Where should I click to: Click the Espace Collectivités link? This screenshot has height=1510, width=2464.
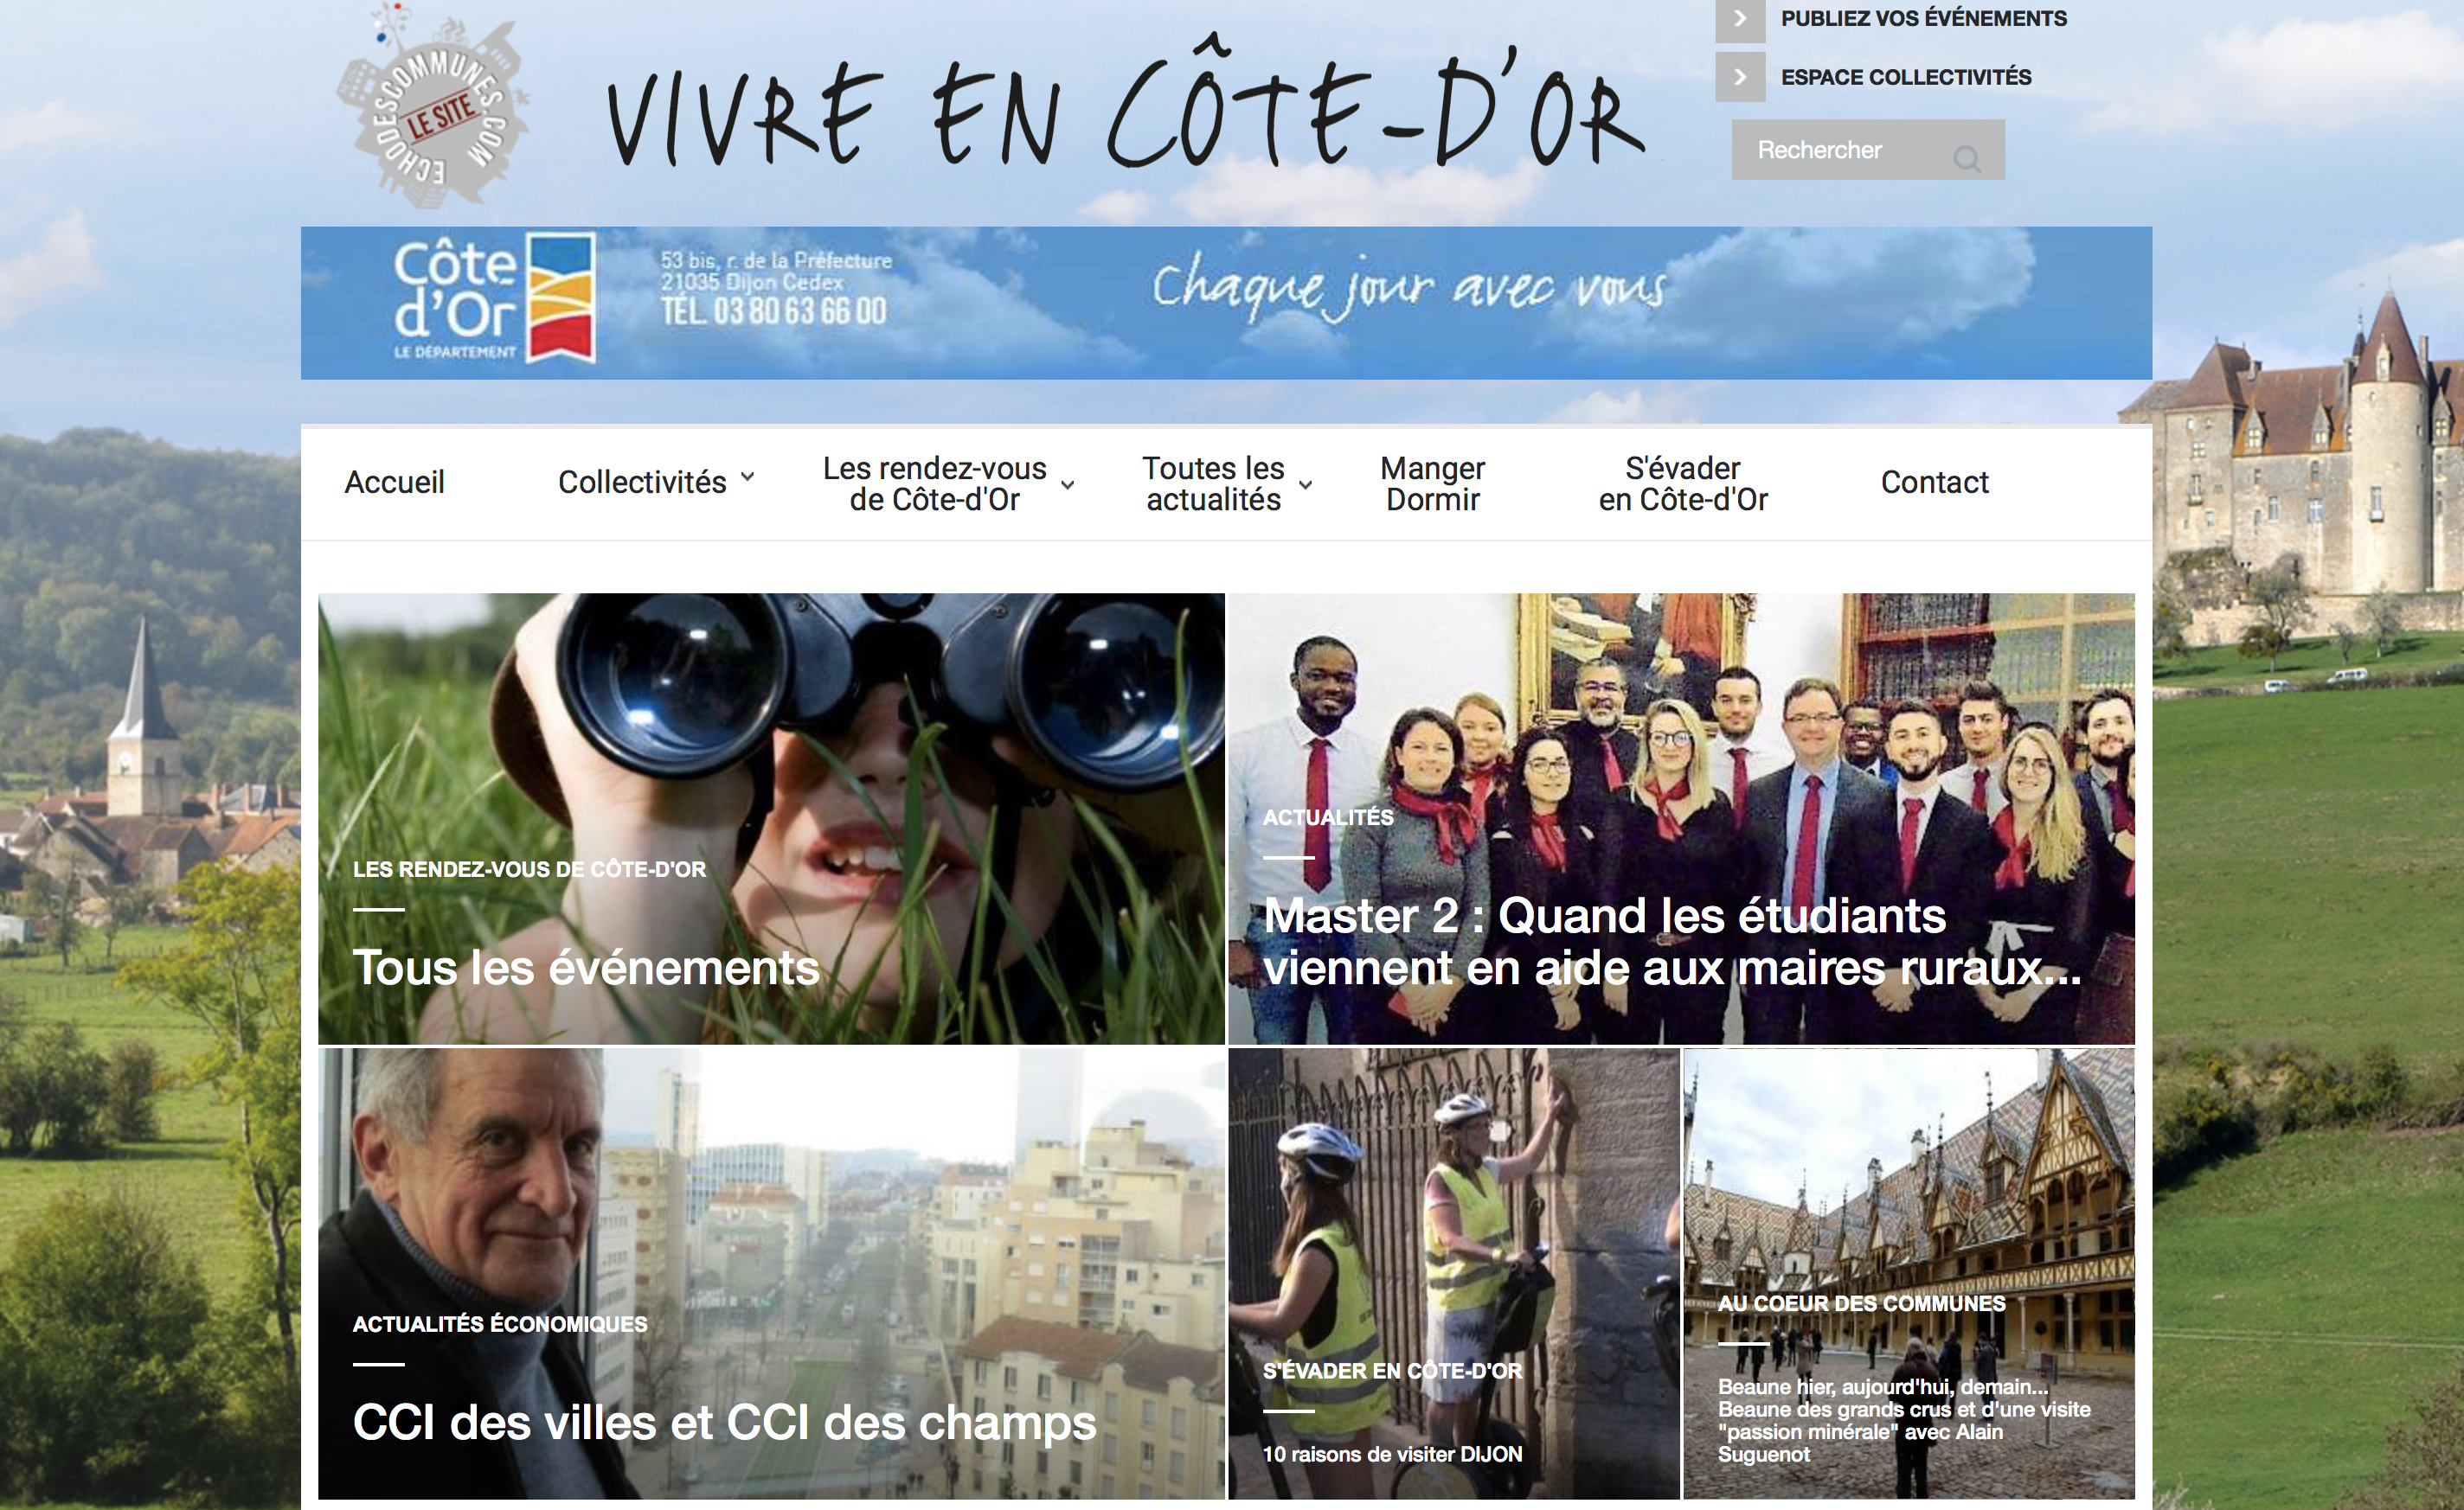1906,77
